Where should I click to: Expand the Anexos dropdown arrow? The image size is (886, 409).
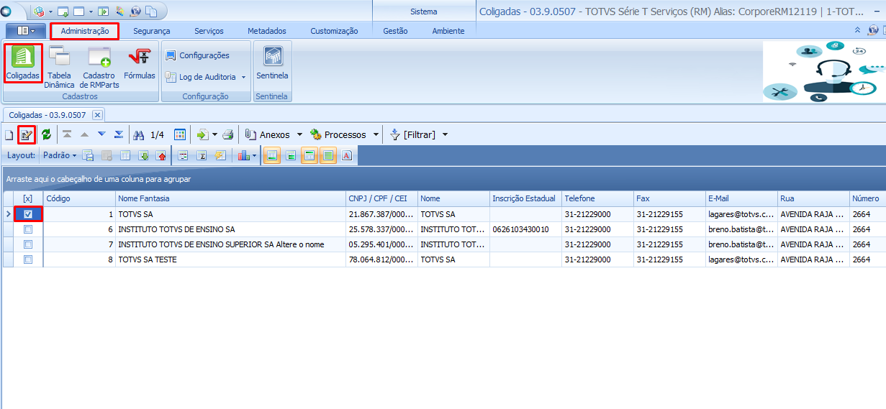[299, 134]
